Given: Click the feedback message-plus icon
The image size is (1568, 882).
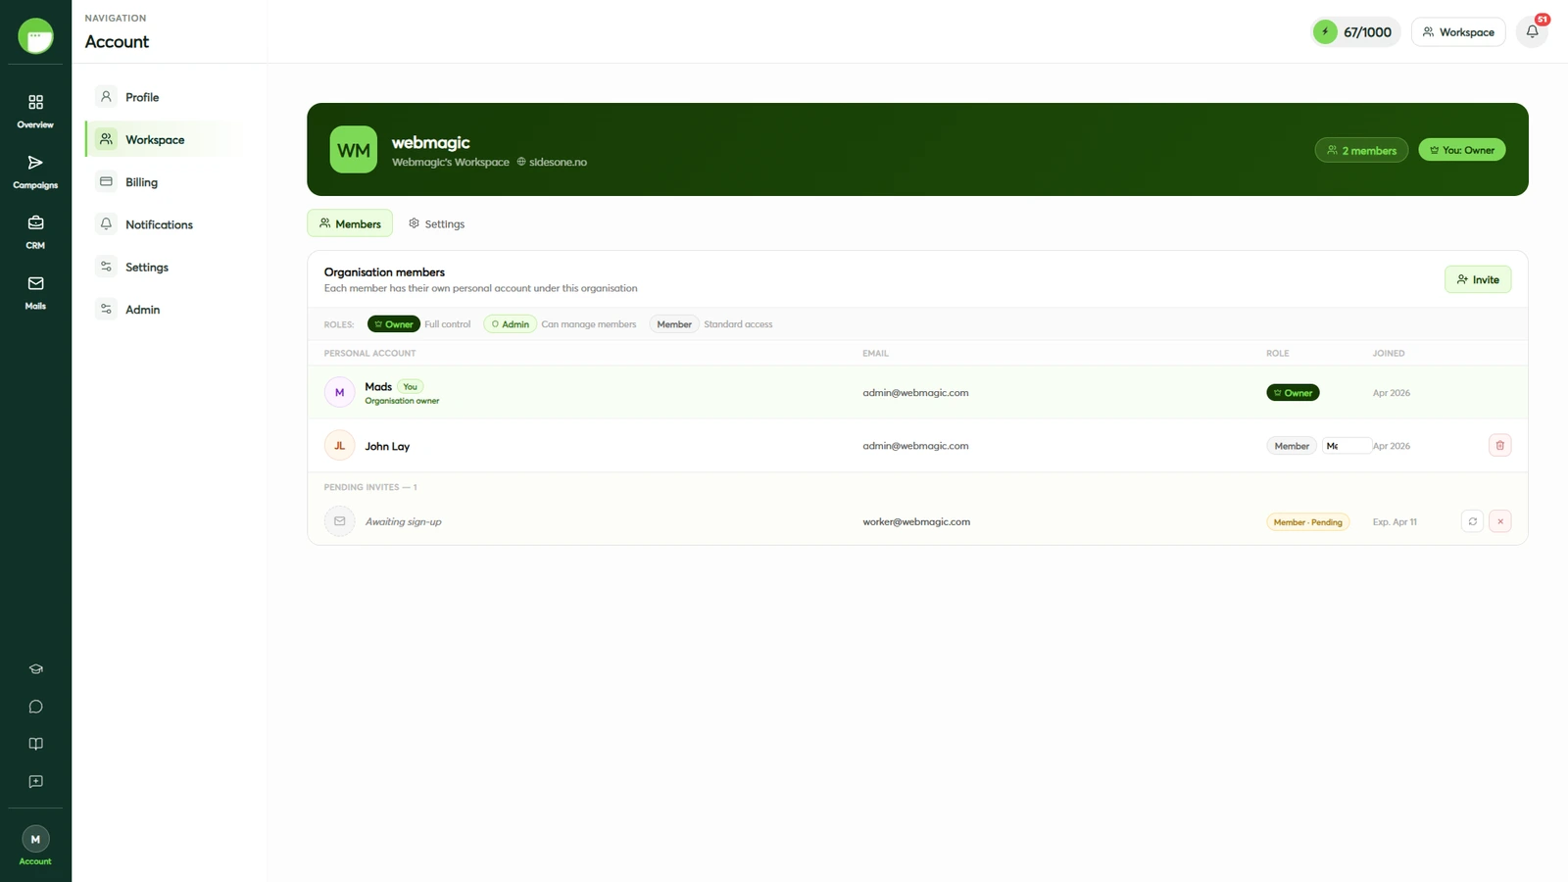Looking at the screenshot, I should coord(36,782).
